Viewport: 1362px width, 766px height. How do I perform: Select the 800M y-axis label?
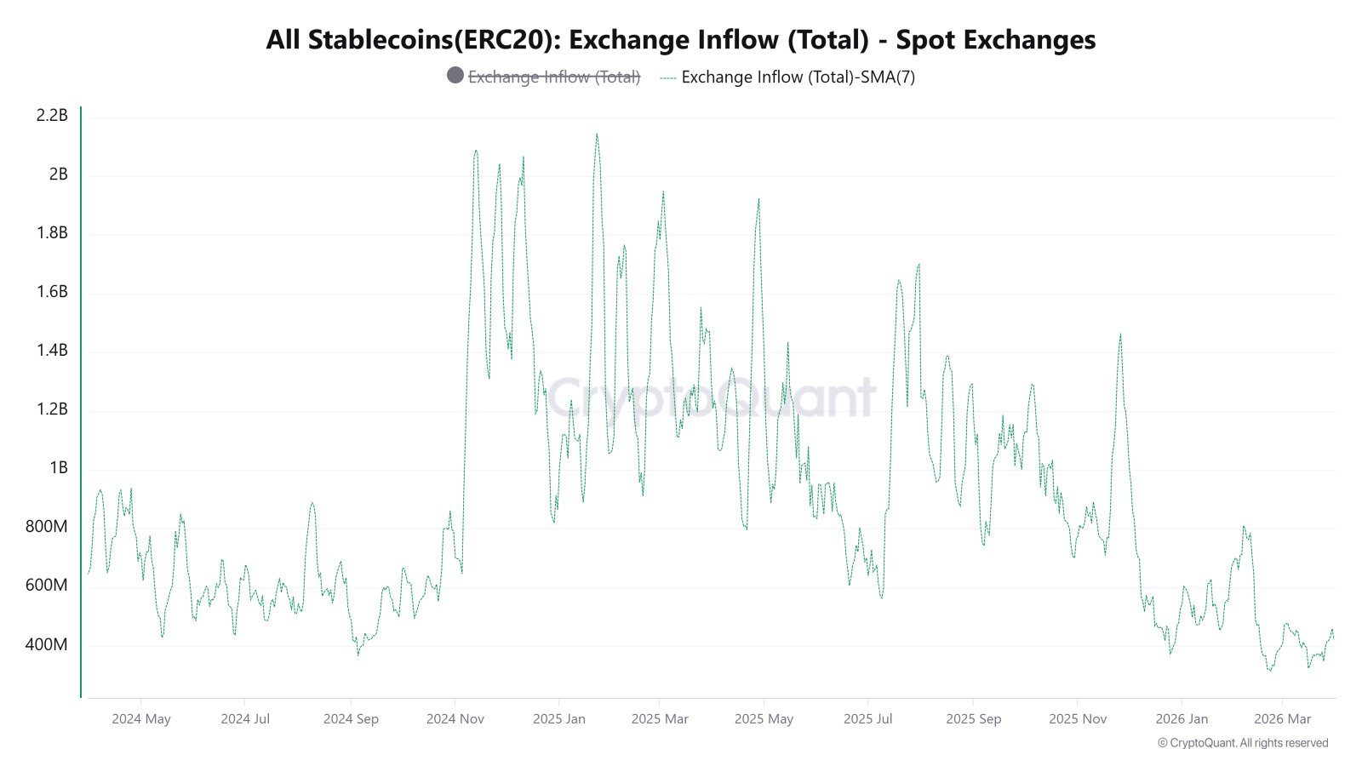pyautogui.click(x=47, y=527)
